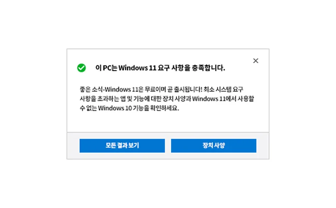Close the Windows 11 compatibility dialog
336x208 pixels.
pos(256,61)
